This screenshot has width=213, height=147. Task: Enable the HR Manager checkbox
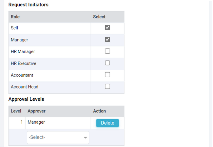pyautogui.click(x=107, y=51)
